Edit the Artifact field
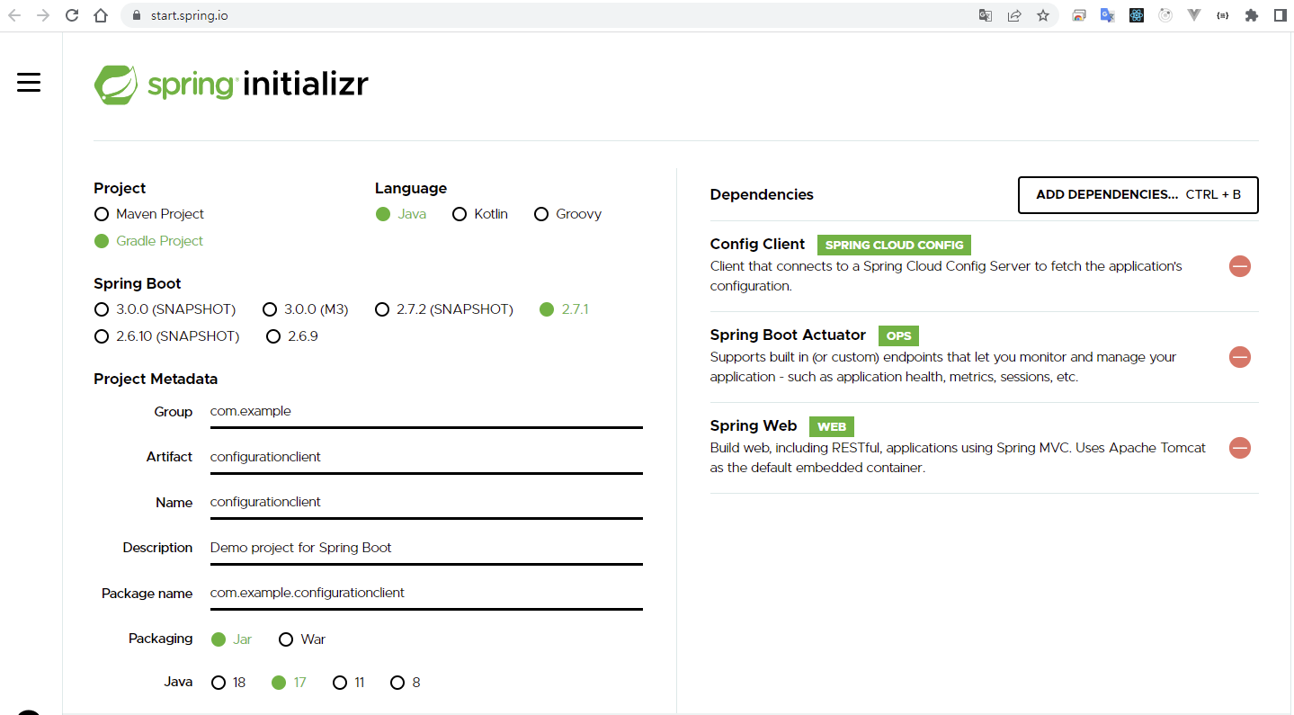Image resolution: width=1294 pixels, height=715 pixels. [x=426, y=457]
